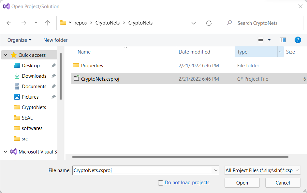Open the help question mark icon
The height and width of the screenshot is (193, 307).
(298, 40)
